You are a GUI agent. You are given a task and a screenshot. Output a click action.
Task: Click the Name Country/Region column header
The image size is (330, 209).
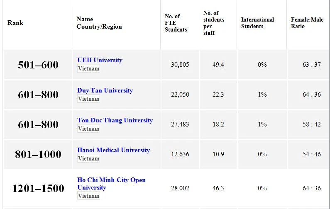pyautogui.click(x=99, y=23)
